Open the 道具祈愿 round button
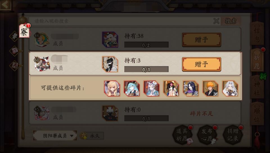 coord(183,134)
